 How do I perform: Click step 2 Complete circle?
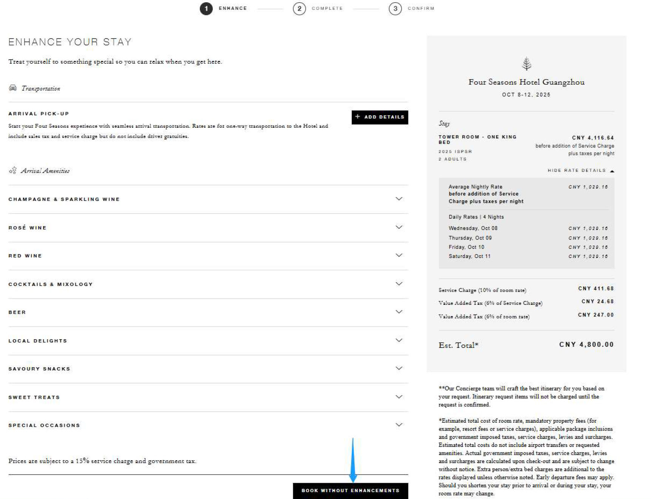(299, 8)
